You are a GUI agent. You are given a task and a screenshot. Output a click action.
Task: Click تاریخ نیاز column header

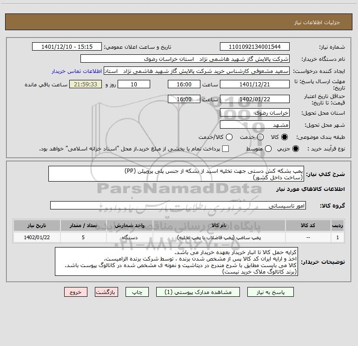37,226
